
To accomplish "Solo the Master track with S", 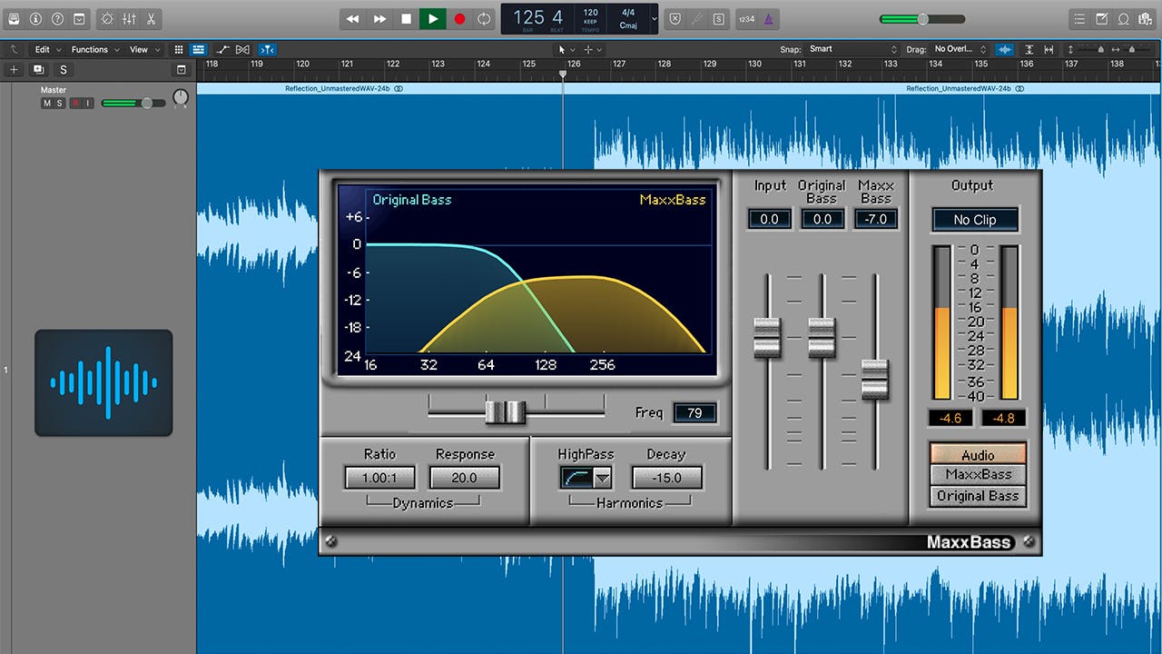I will [x=60, y=104].
